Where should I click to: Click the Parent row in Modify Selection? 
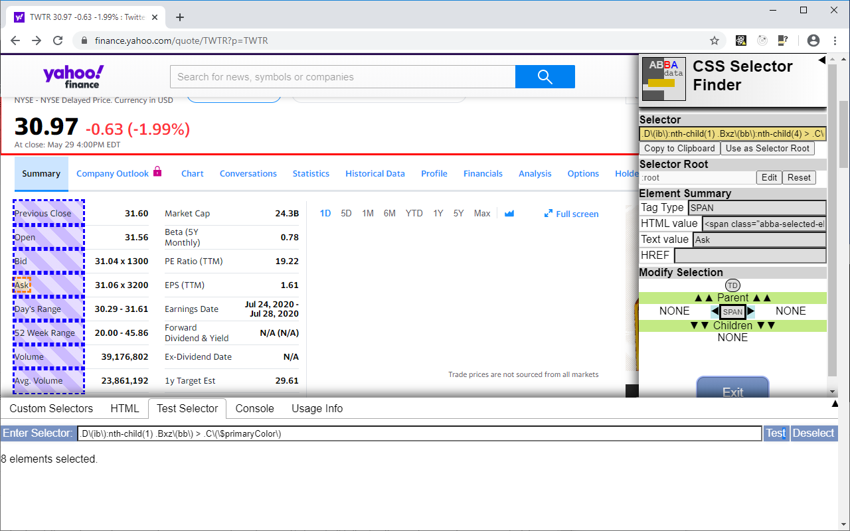(733, 298)
